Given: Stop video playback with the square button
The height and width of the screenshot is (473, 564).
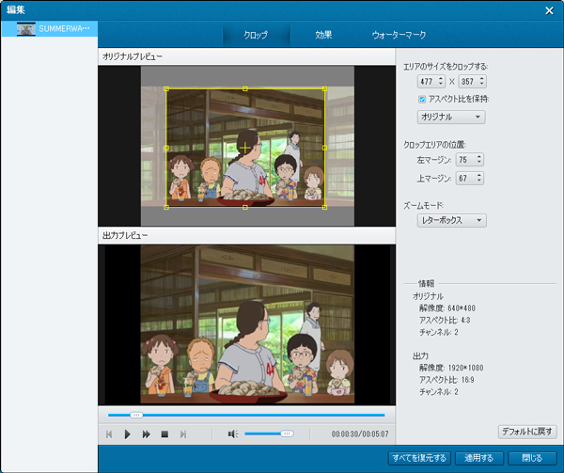Looking at the screenshot, I should pyautogui.click(x=164, y=434).
